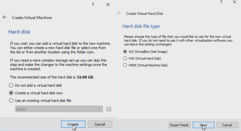The width and height of the screenshot is (241, 131).
Task: Click help question mark in Create Virtual Machine dialog
Action: [93, 5]
